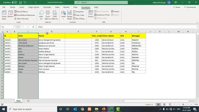
Task: Open the Data ribbon tab
Action: [x=57, y=7]
